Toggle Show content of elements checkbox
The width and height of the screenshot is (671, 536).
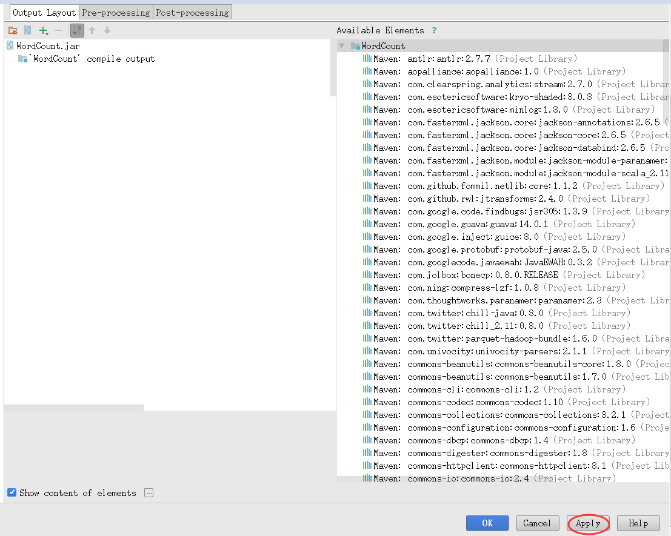point(12,492)
